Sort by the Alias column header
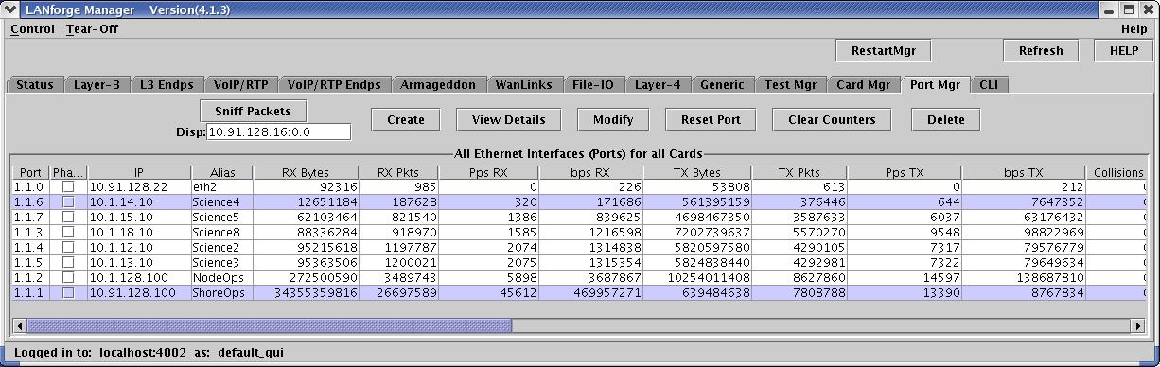 coord(222,172)
